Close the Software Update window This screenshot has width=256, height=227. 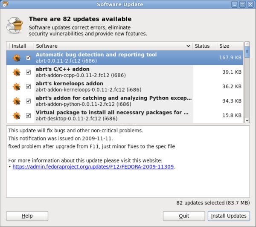pyautogui.click(x=250, y=4)
